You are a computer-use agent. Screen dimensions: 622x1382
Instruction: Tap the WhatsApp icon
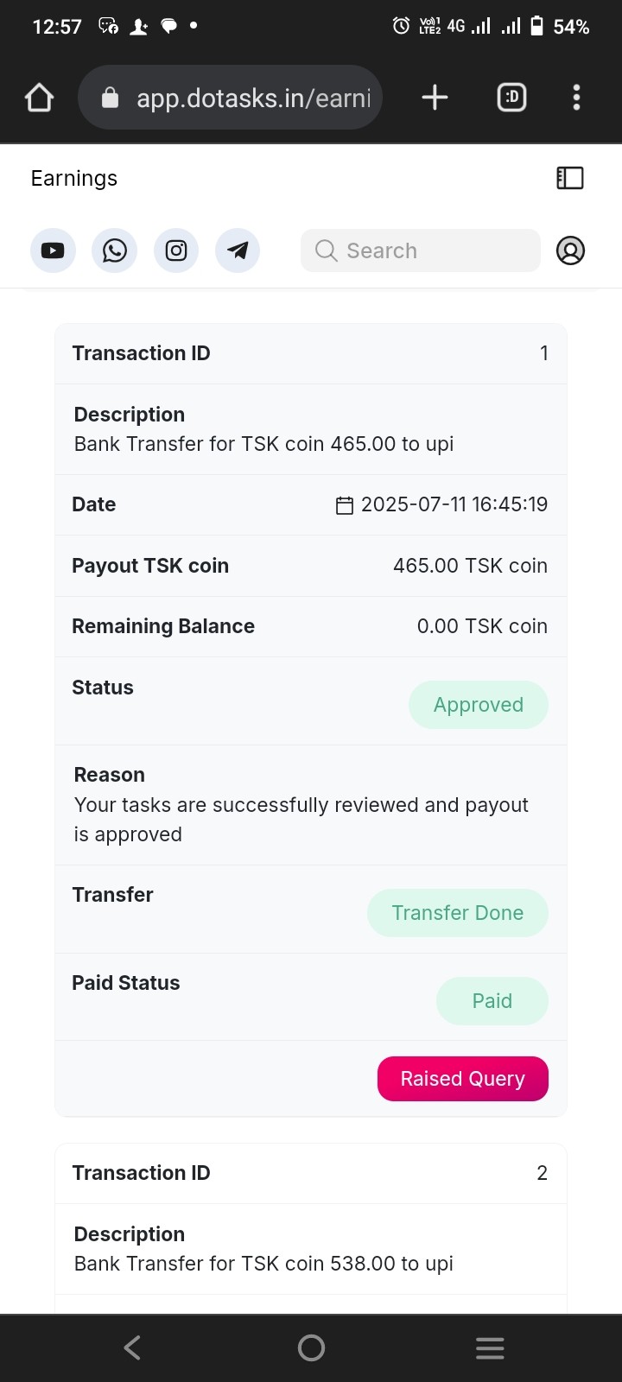(114, 250)
